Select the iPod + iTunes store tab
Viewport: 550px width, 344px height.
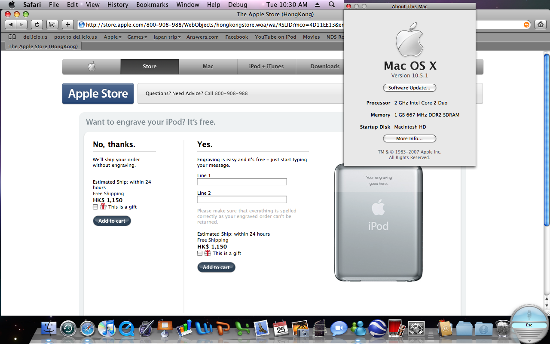point(266,67)
